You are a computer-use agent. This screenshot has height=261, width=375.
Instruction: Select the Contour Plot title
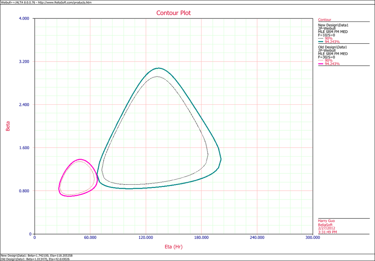[x=174, y=13]
